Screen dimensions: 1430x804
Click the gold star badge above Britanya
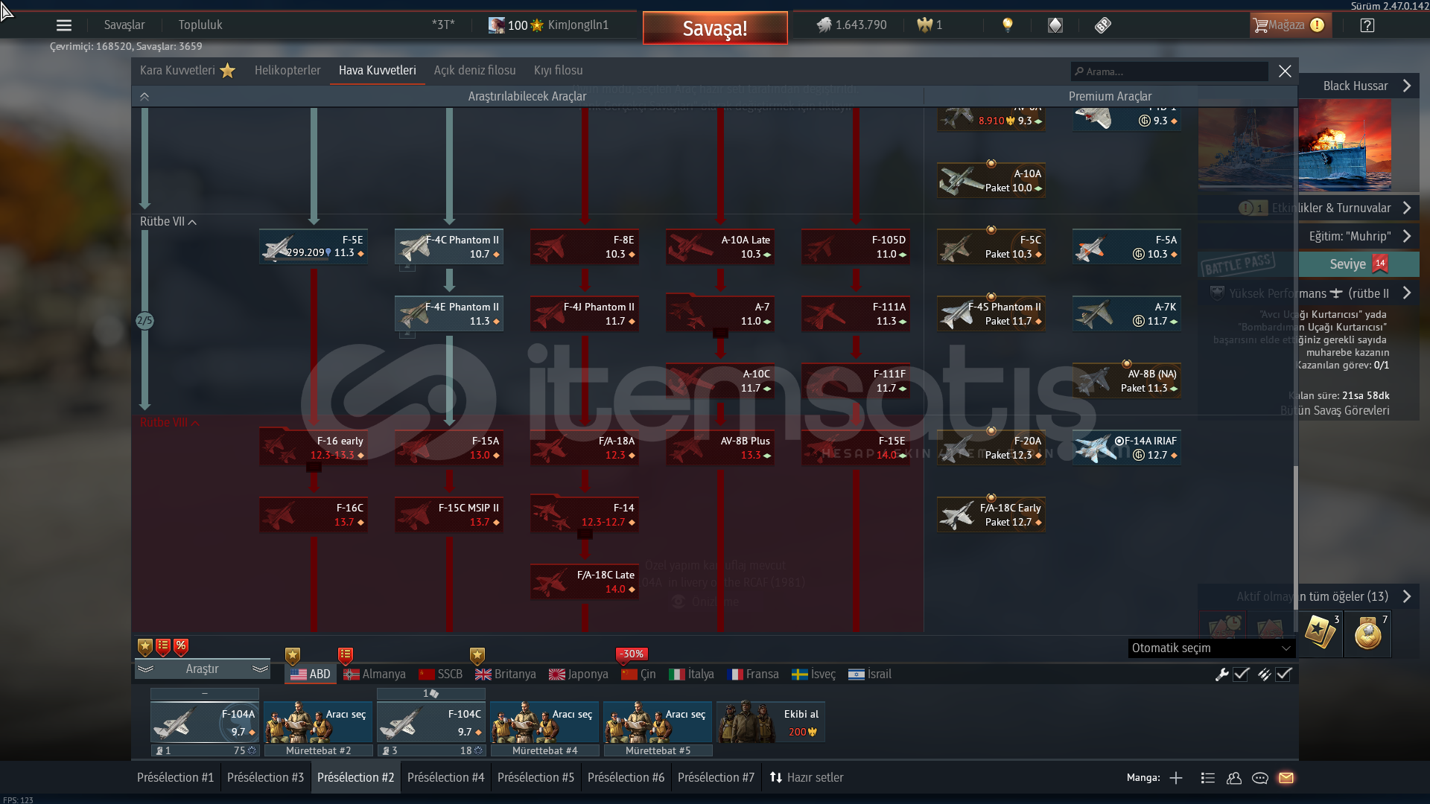[477, 656]
